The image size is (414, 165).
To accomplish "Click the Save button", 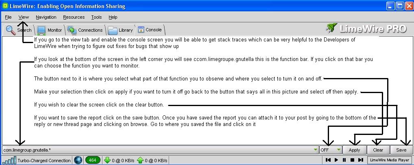I will tap(401, 150).
